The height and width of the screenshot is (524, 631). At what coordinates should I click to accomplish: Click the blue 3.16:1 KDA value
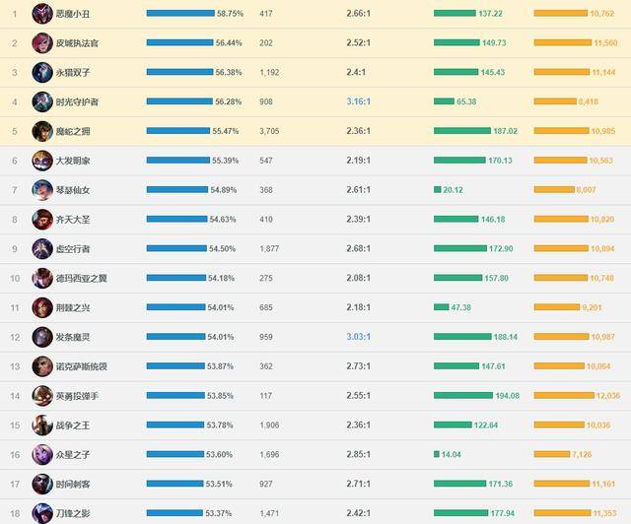[358, 101]
